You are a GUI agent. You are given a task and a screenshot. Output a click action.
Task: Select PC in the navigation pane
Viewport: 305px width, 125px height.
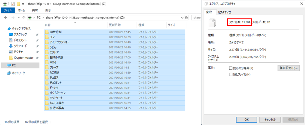[x=20, y=65]
